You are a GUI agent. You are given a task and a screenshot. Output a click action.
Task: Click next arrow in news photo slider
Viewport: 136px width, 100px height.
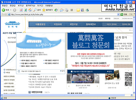pyautogui.click(x=97, y=86)
